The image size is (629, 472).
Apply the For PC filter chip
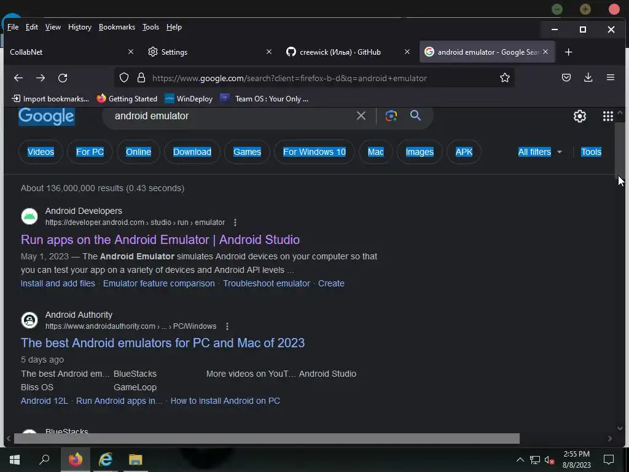click(x=90, y=152)
